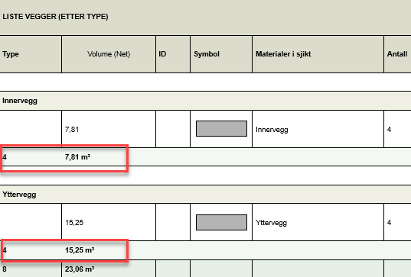Select the Antall column header
The width and height of the screenshot is (411, 277).
(397, 54)
